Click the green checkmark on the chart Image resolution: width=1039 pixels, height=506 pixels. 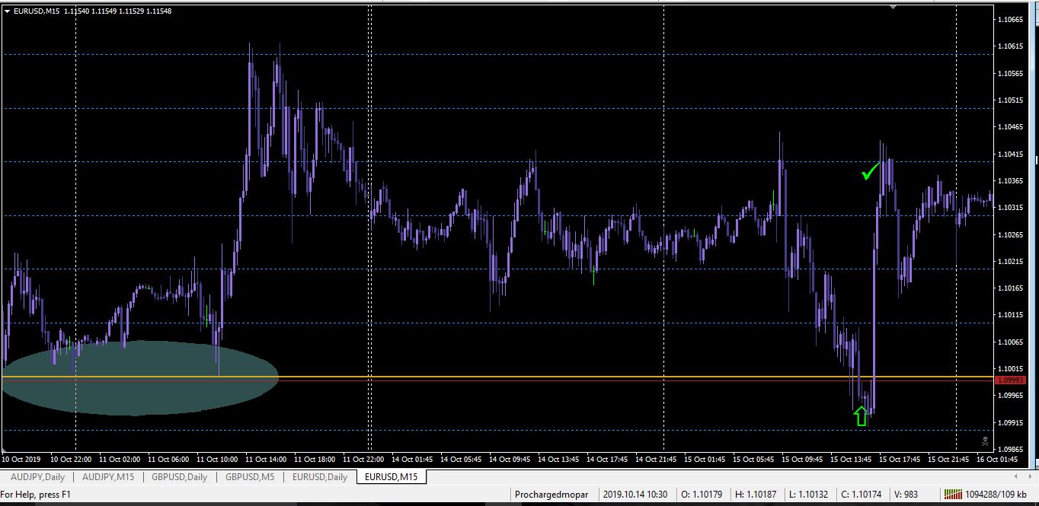point(870,171)
